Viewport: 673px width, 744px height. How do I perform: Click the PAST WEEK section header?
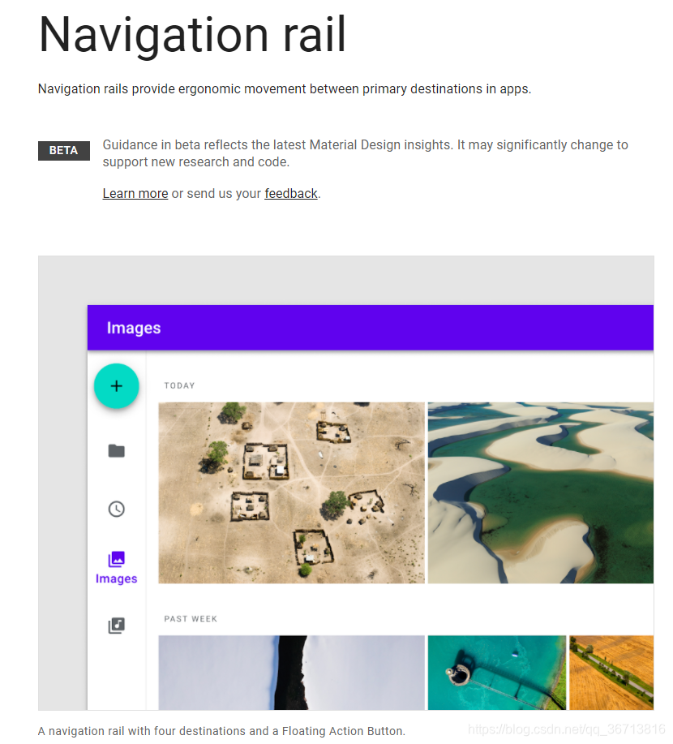click(x=191, y=619)
